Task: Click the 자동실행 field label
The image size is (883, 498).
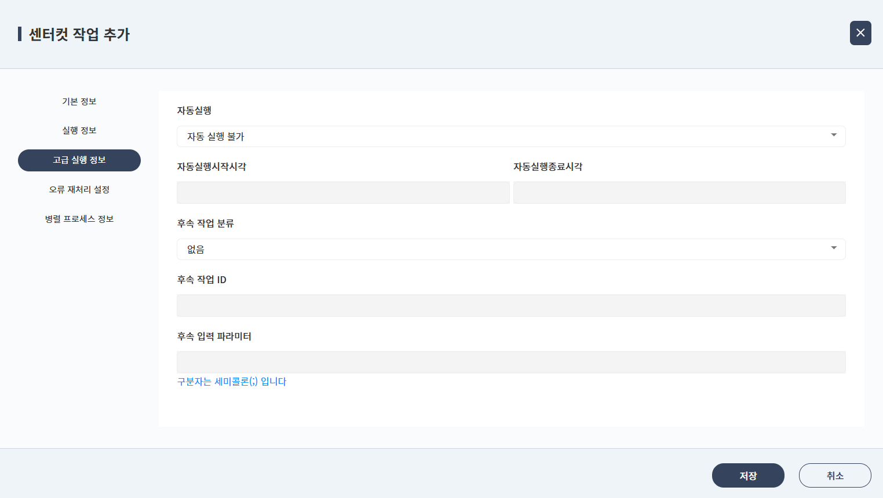Action: tap(194, 111)
